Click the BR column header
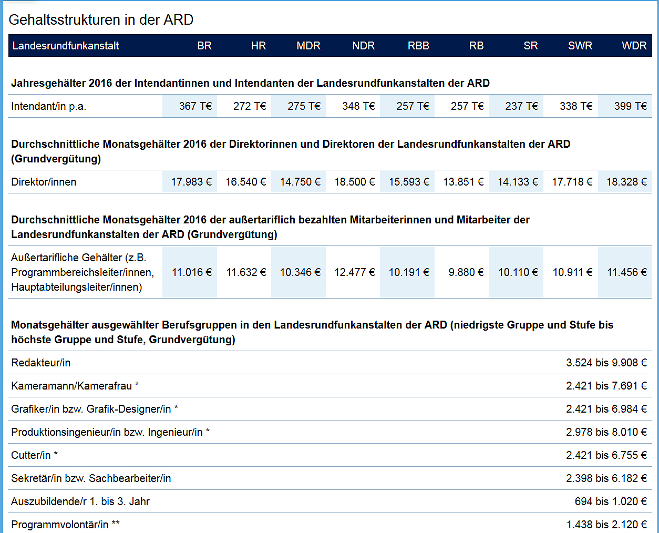Viewport: 659px width, 533px height. (x=204, y=46)
